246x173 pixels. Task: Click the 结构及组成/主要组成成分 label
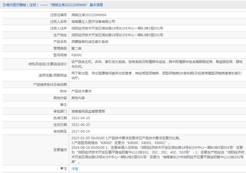pos(48,64)
